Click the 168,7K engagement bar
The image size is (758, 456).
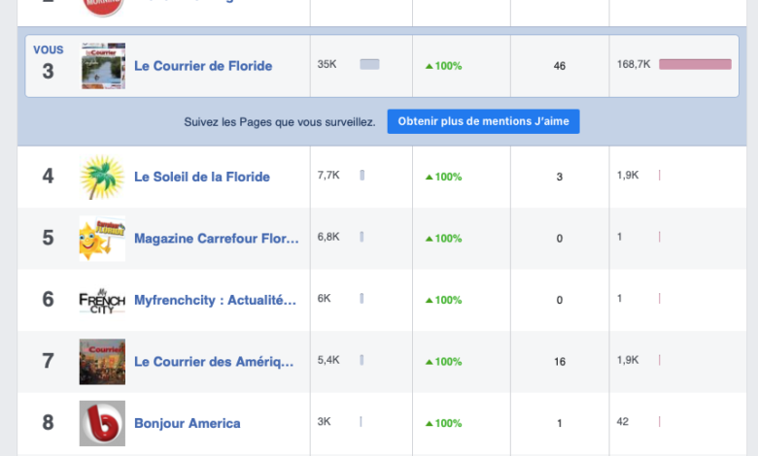695,65
